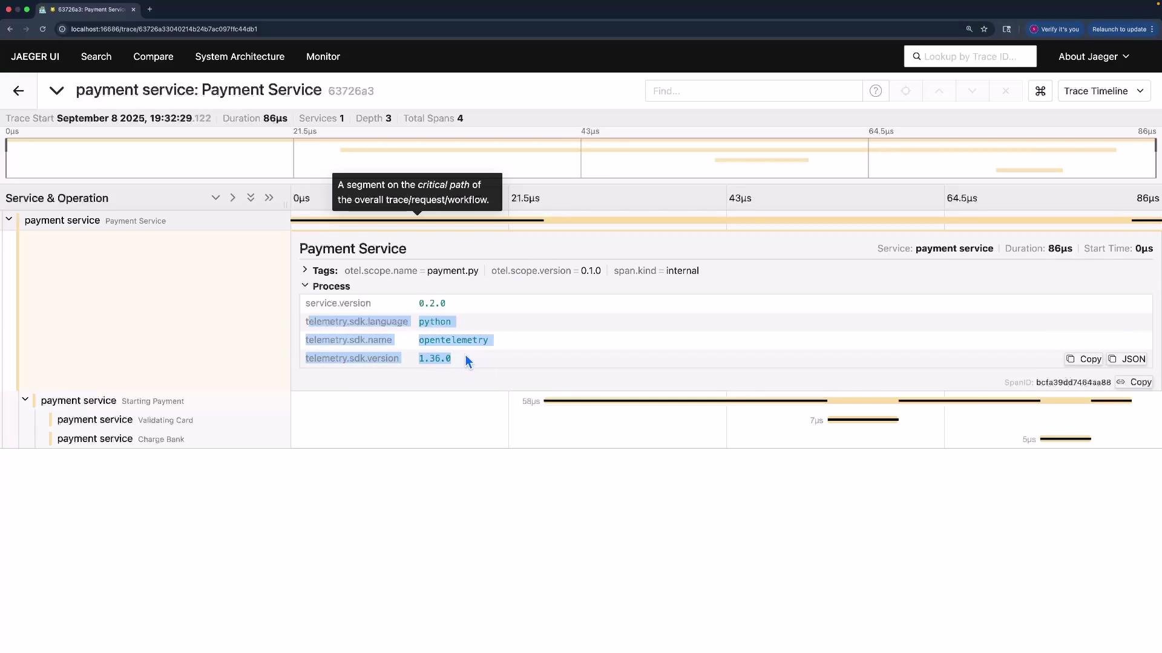This screenshot has height=653, width=1162.
Task: Open the browser side panel icon
Action: (1006, 29)
